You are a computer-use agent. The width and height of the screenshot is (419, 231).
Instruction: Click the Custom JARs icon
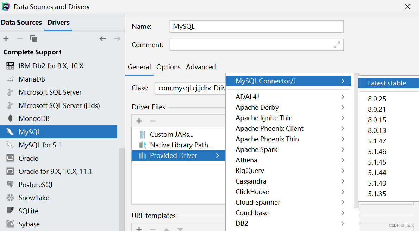pyautogui.click(x=143, y=134)
